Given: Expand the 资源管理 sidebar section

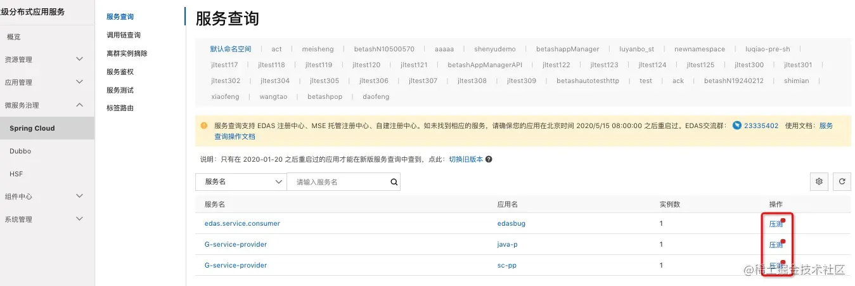Looking at the screenshot, I should [x=79, y=59].
